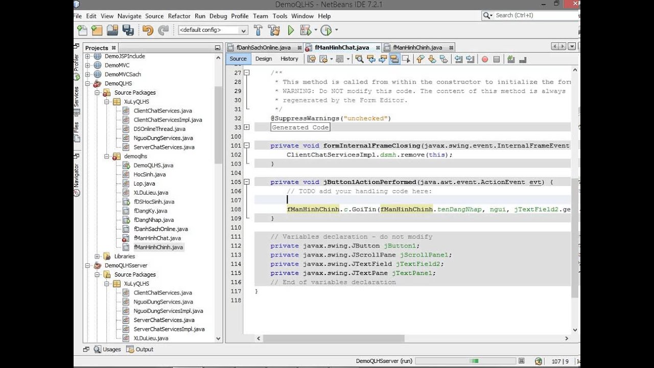Minimize the Projects panel
The width and height of the screenshot is (654, 368).
217,48
